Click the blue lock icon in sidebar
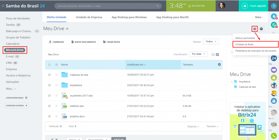Screen dimensions: 279x140 click(274, 101)
